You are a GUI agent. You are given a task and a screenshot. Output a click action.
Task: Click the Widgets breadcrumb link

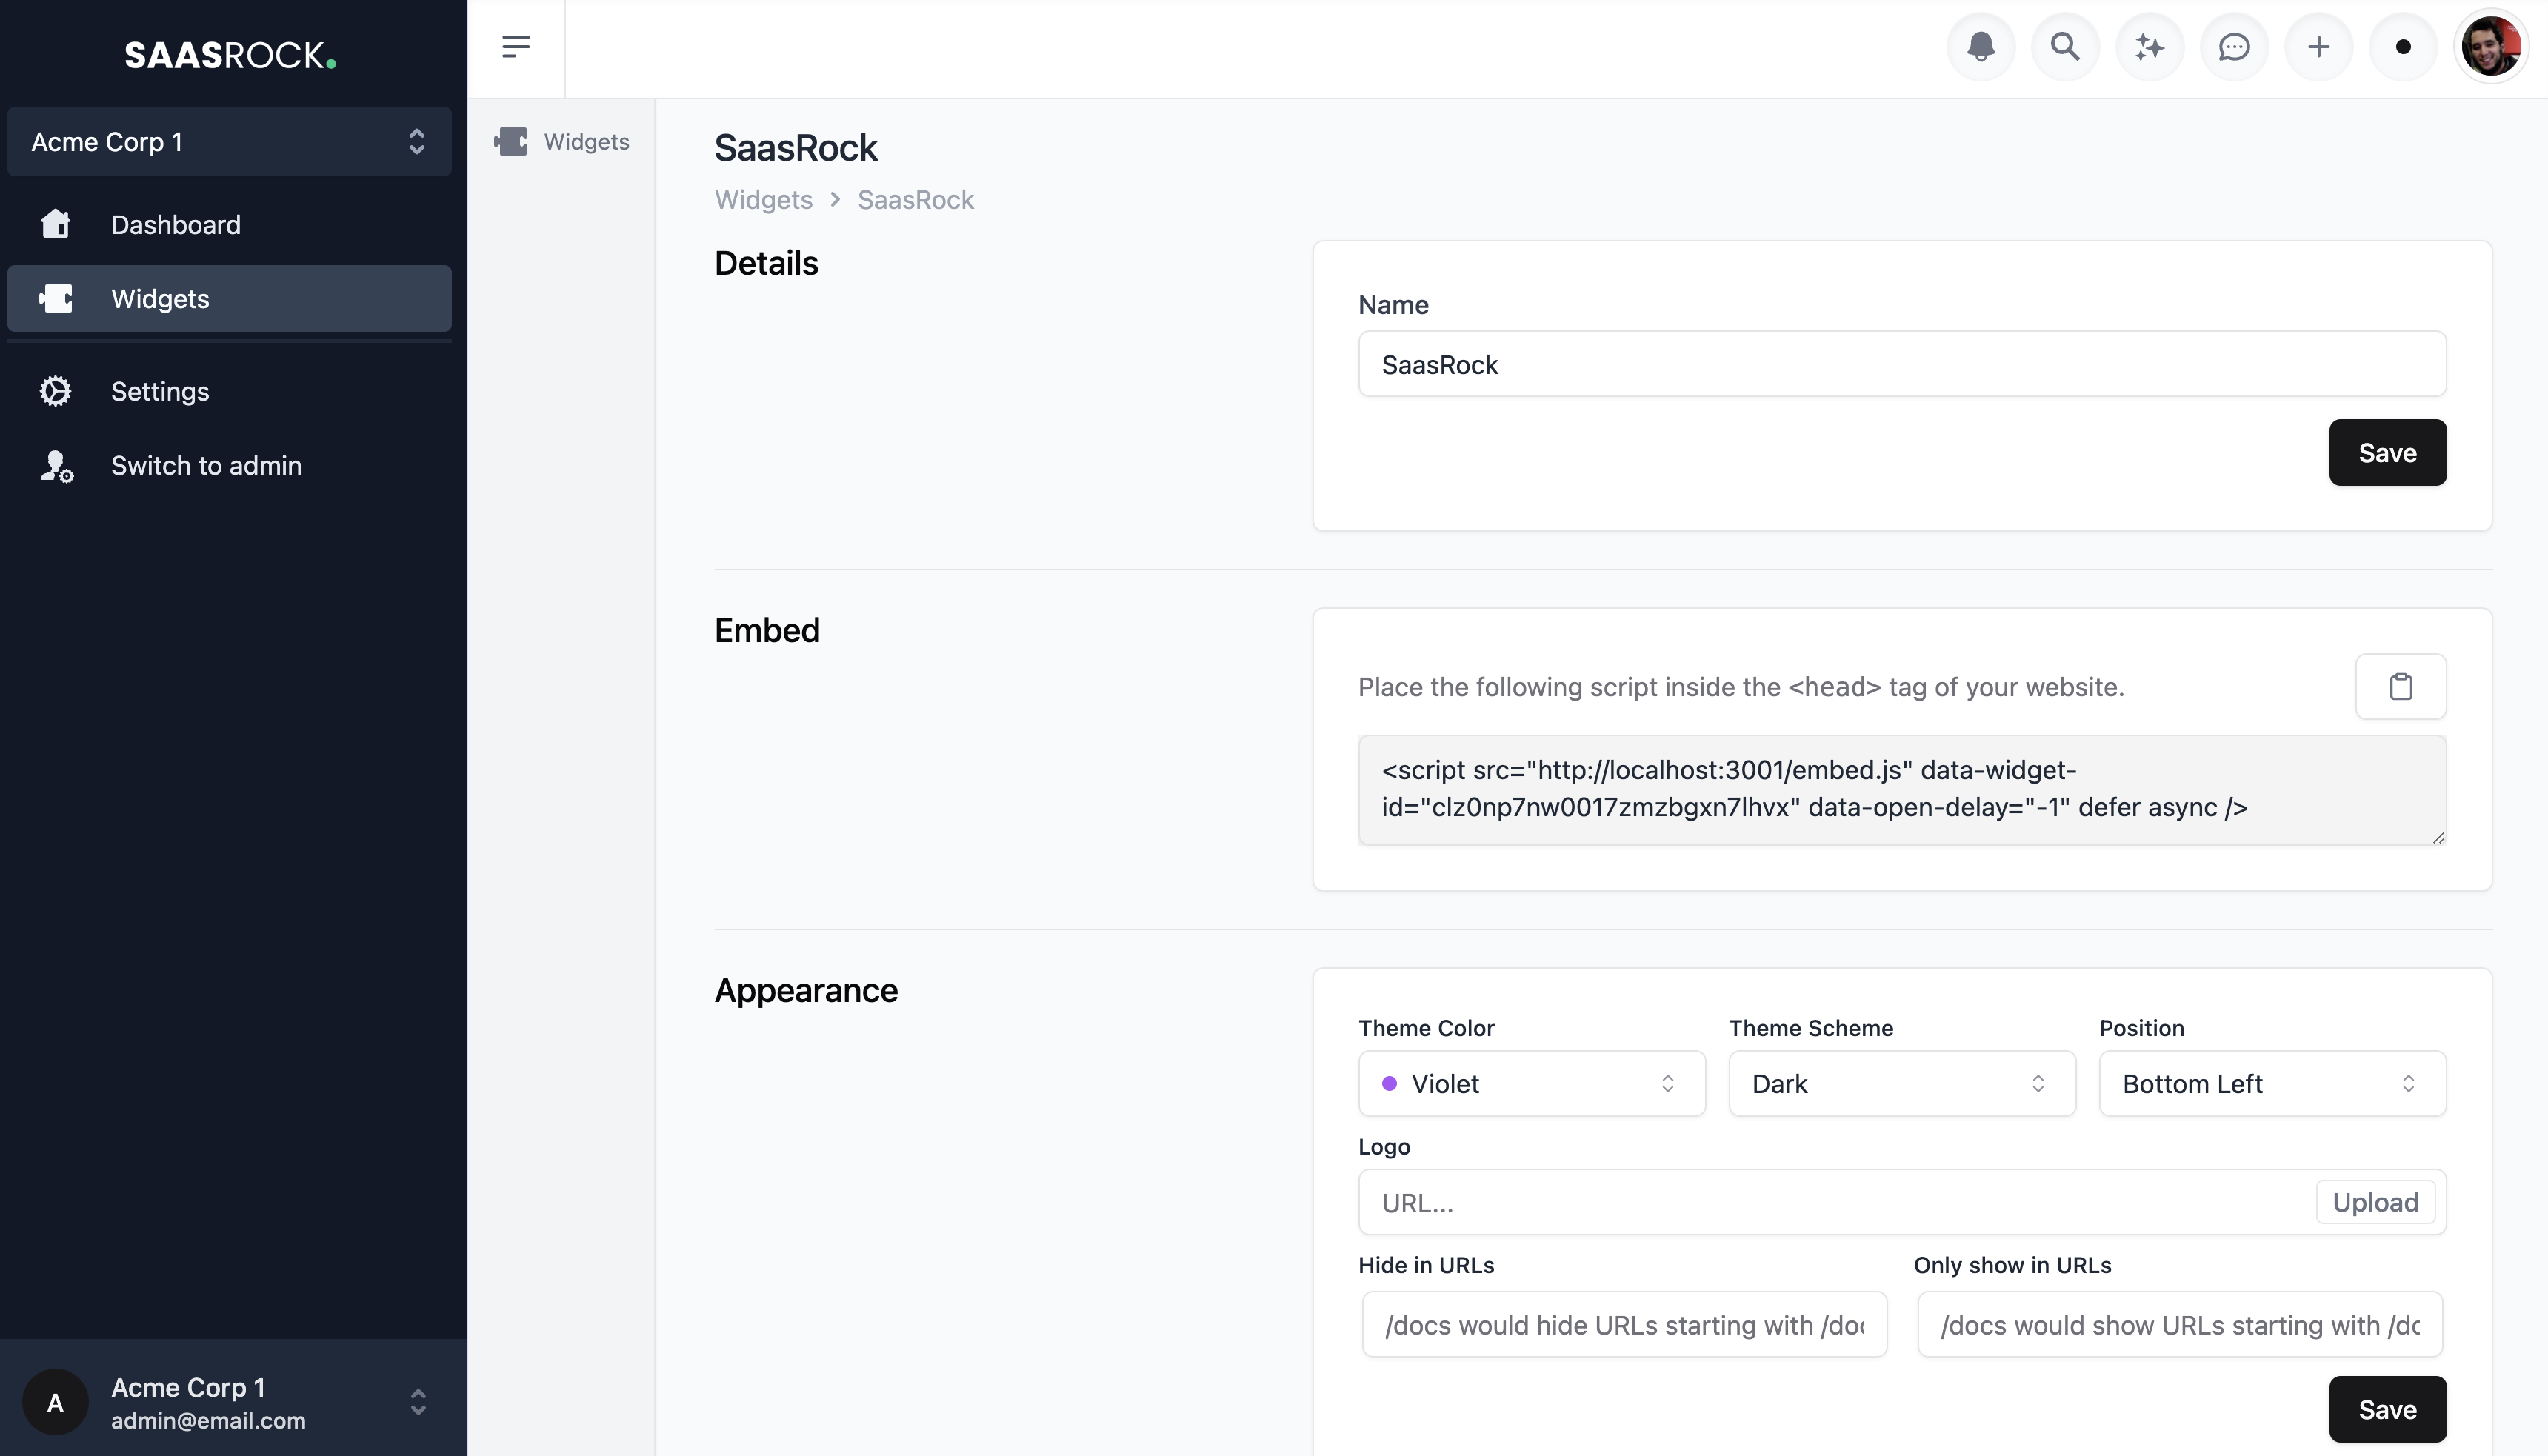763,200
